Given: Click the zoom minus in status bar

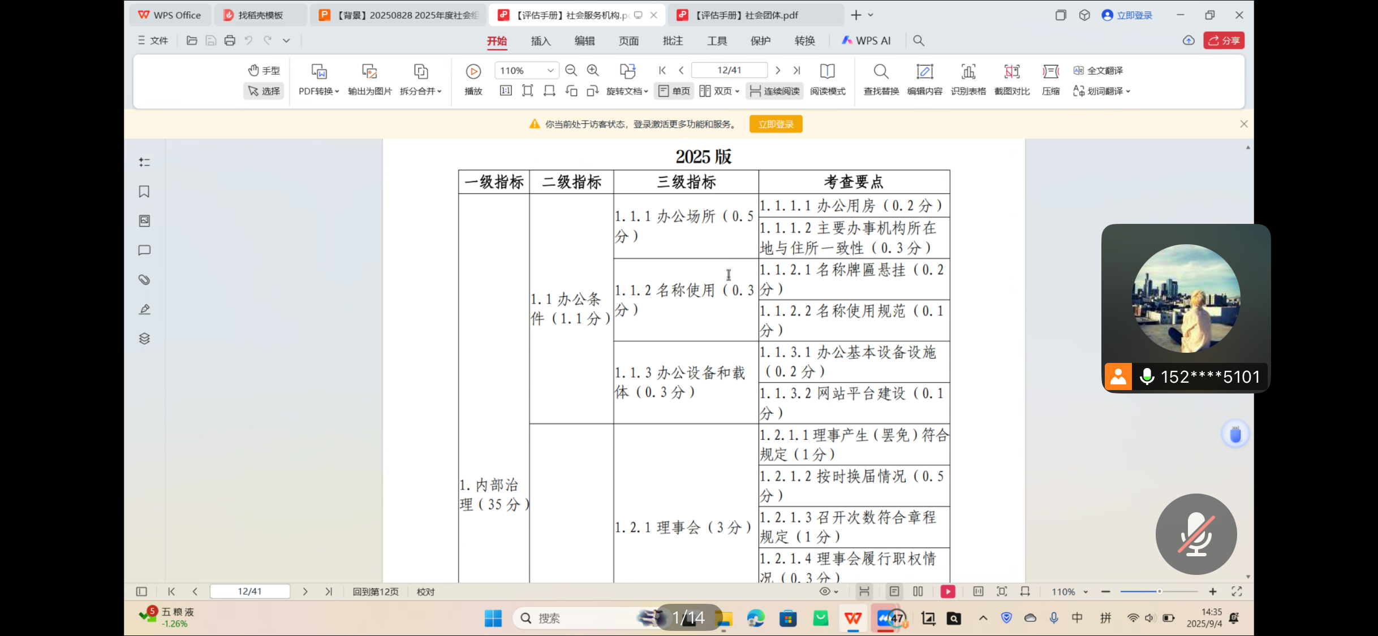Looking at the screenshot, I should [x=1105, y=592].
